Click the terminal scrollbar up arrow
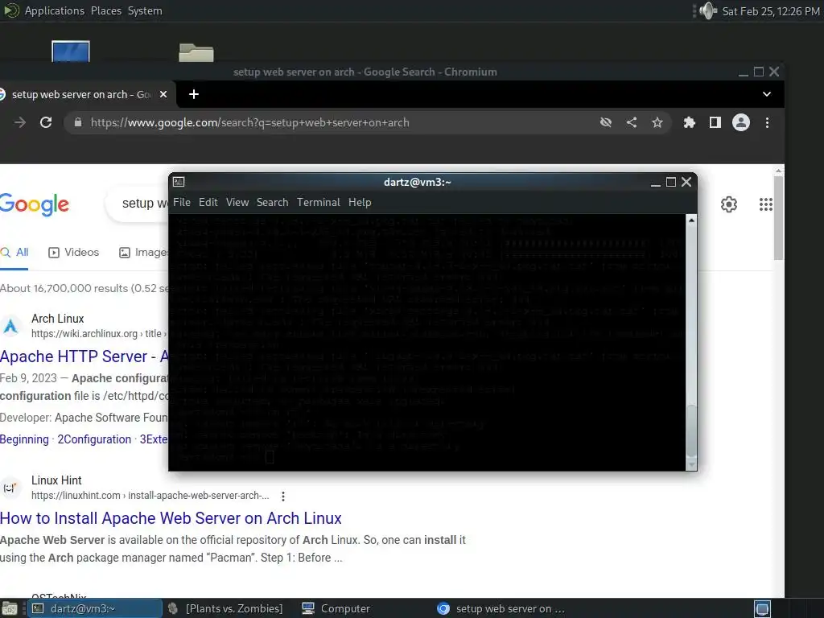This screenshot has height=618, width=824. [691, 220]
